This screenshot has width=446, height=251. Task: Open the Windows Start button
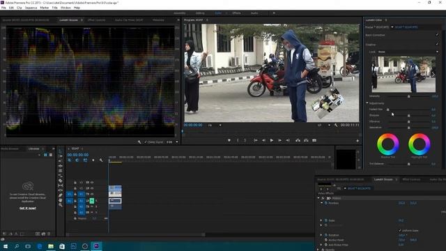coord(6,246)
